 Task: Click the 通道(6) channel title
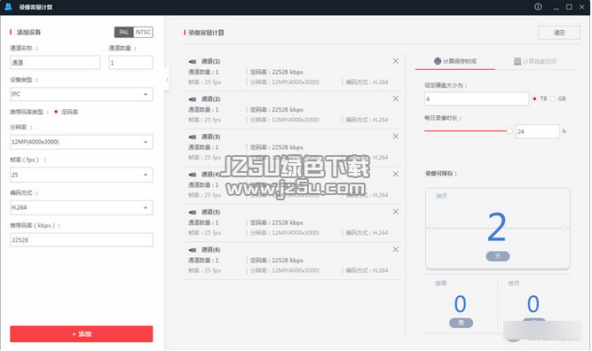[210, 250]
